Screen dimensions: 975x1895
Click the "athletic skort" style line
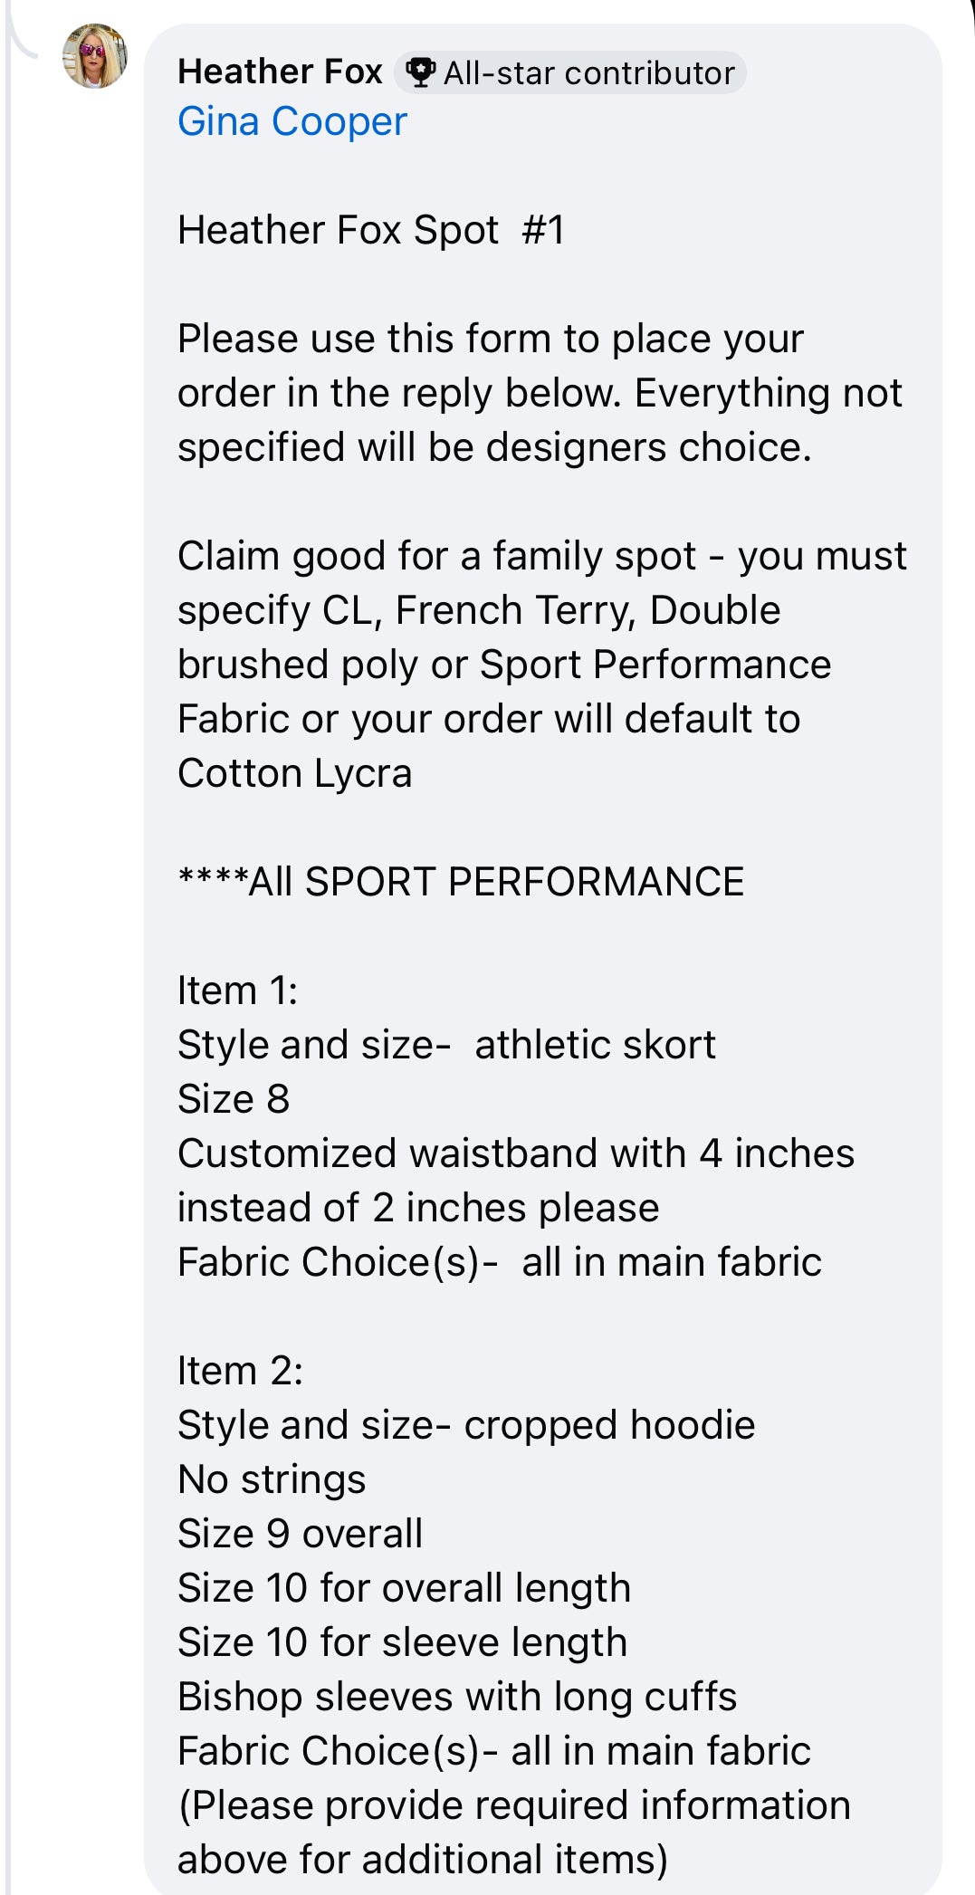tap(446, 1045)
